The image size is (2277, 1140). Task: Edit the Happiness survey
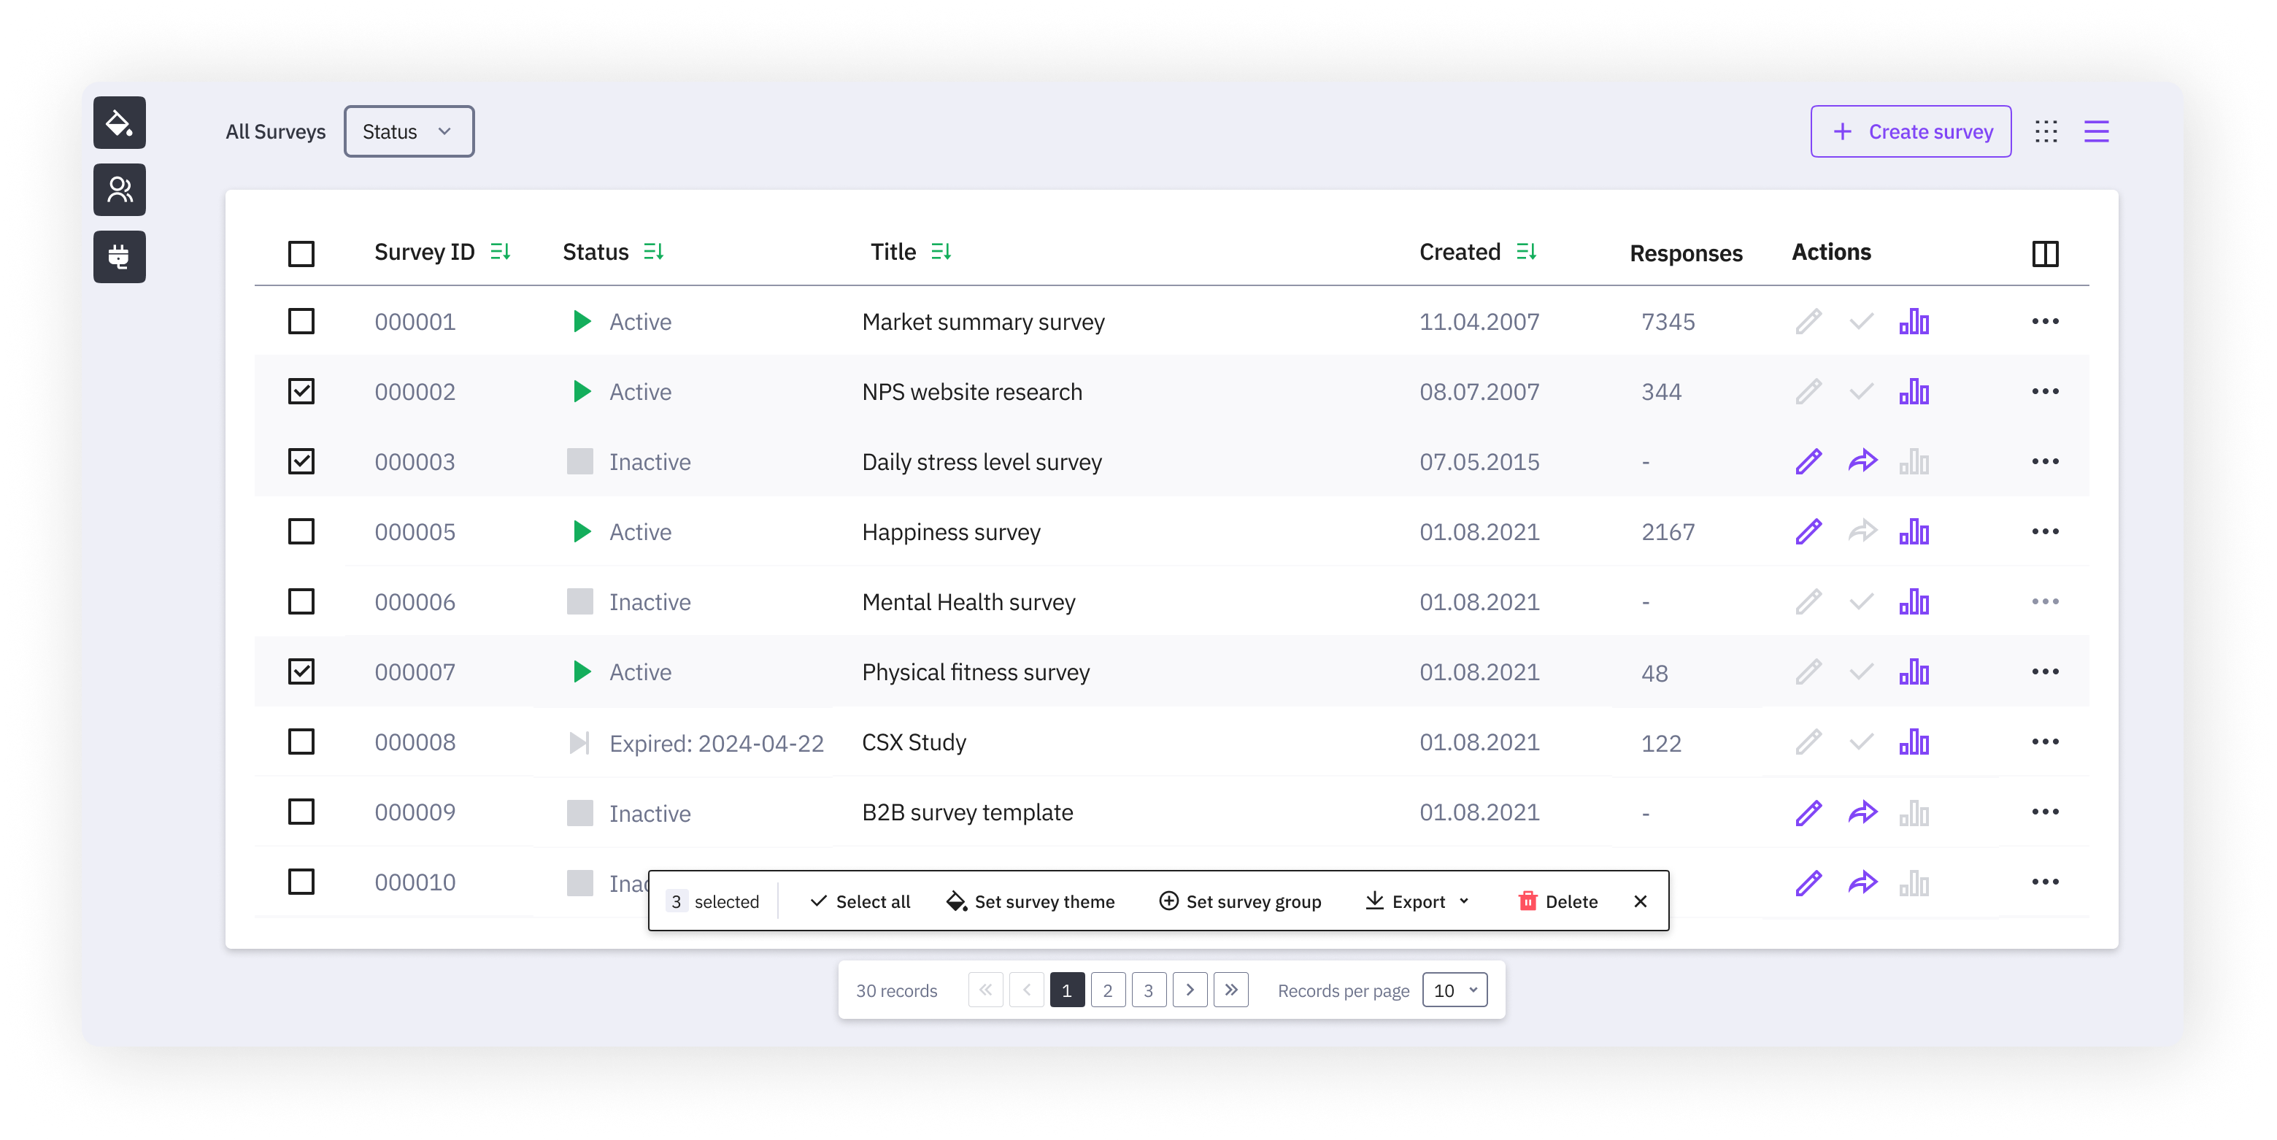1809,531
